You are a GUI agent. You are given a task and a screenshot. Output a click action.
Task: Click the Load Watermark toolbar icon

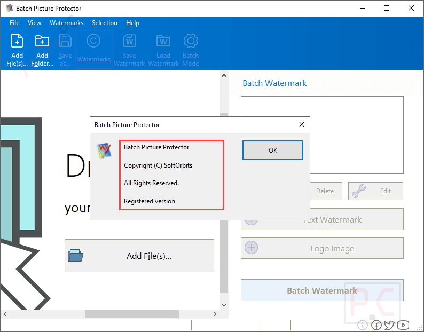163,41
